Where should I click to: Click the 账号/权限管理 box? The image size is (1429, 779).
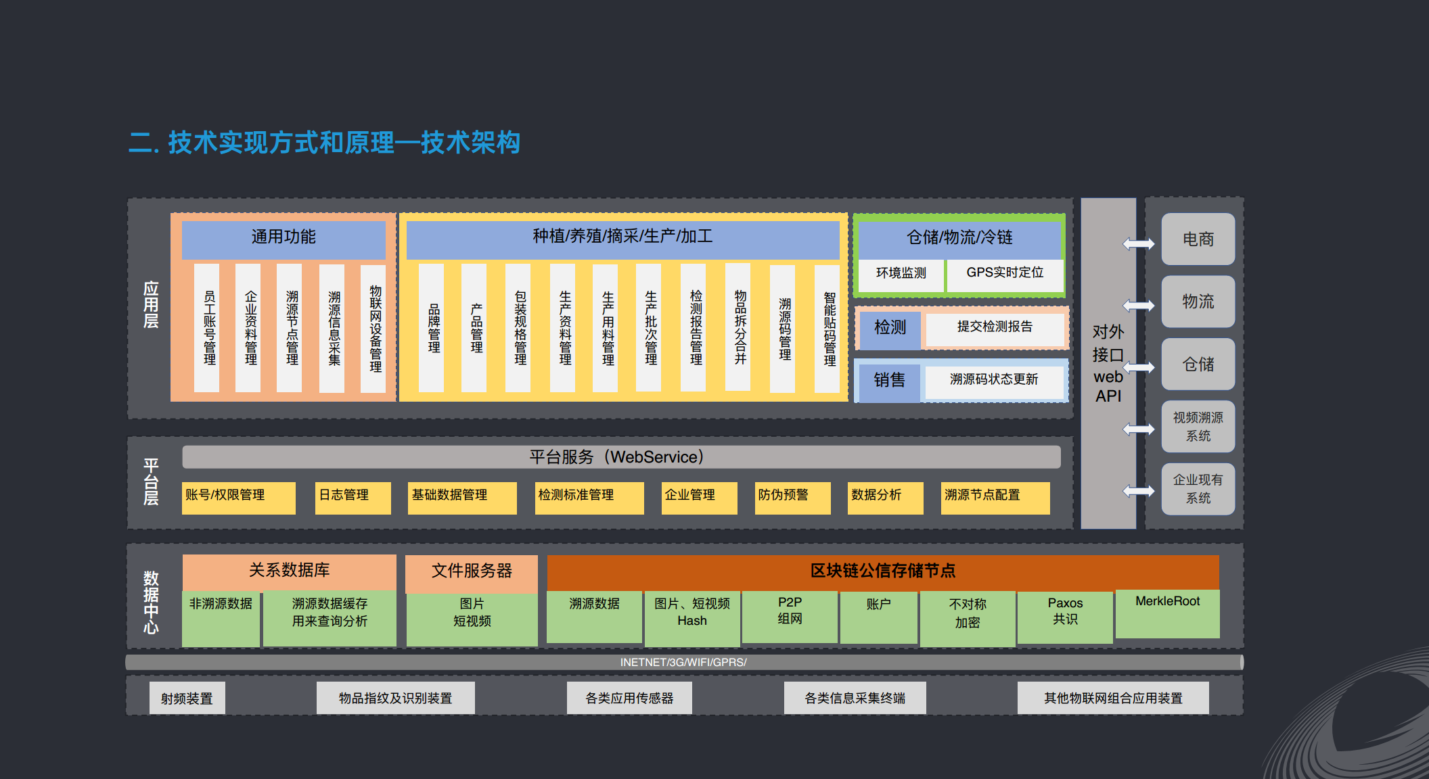coord(239,498)
